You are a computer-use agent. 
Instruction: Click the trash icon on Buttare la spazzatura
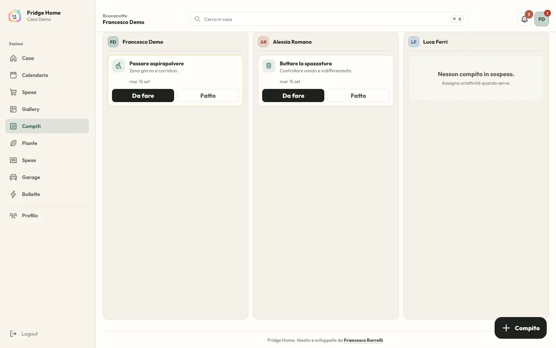[x=269, y=66]
